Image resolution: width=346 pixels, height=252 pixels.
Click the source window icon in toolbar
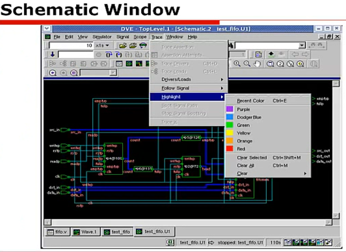click(119, 64)
